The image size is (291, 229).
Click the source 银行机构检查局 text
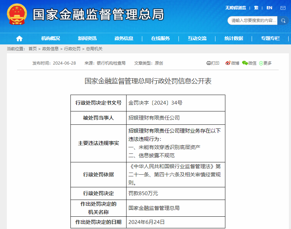click(111, 63)
